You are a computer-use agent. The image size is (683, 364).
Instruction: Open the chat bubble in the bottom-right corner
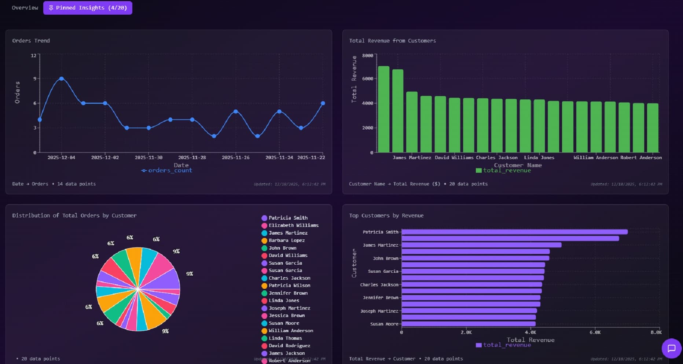click(x=672, y=348)
